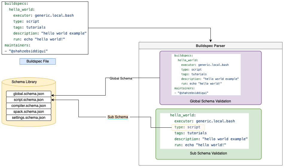The width and height of the screenshot is (284, 167).
Task: Select the spack.schema.json entry
Action: [29, 112]
